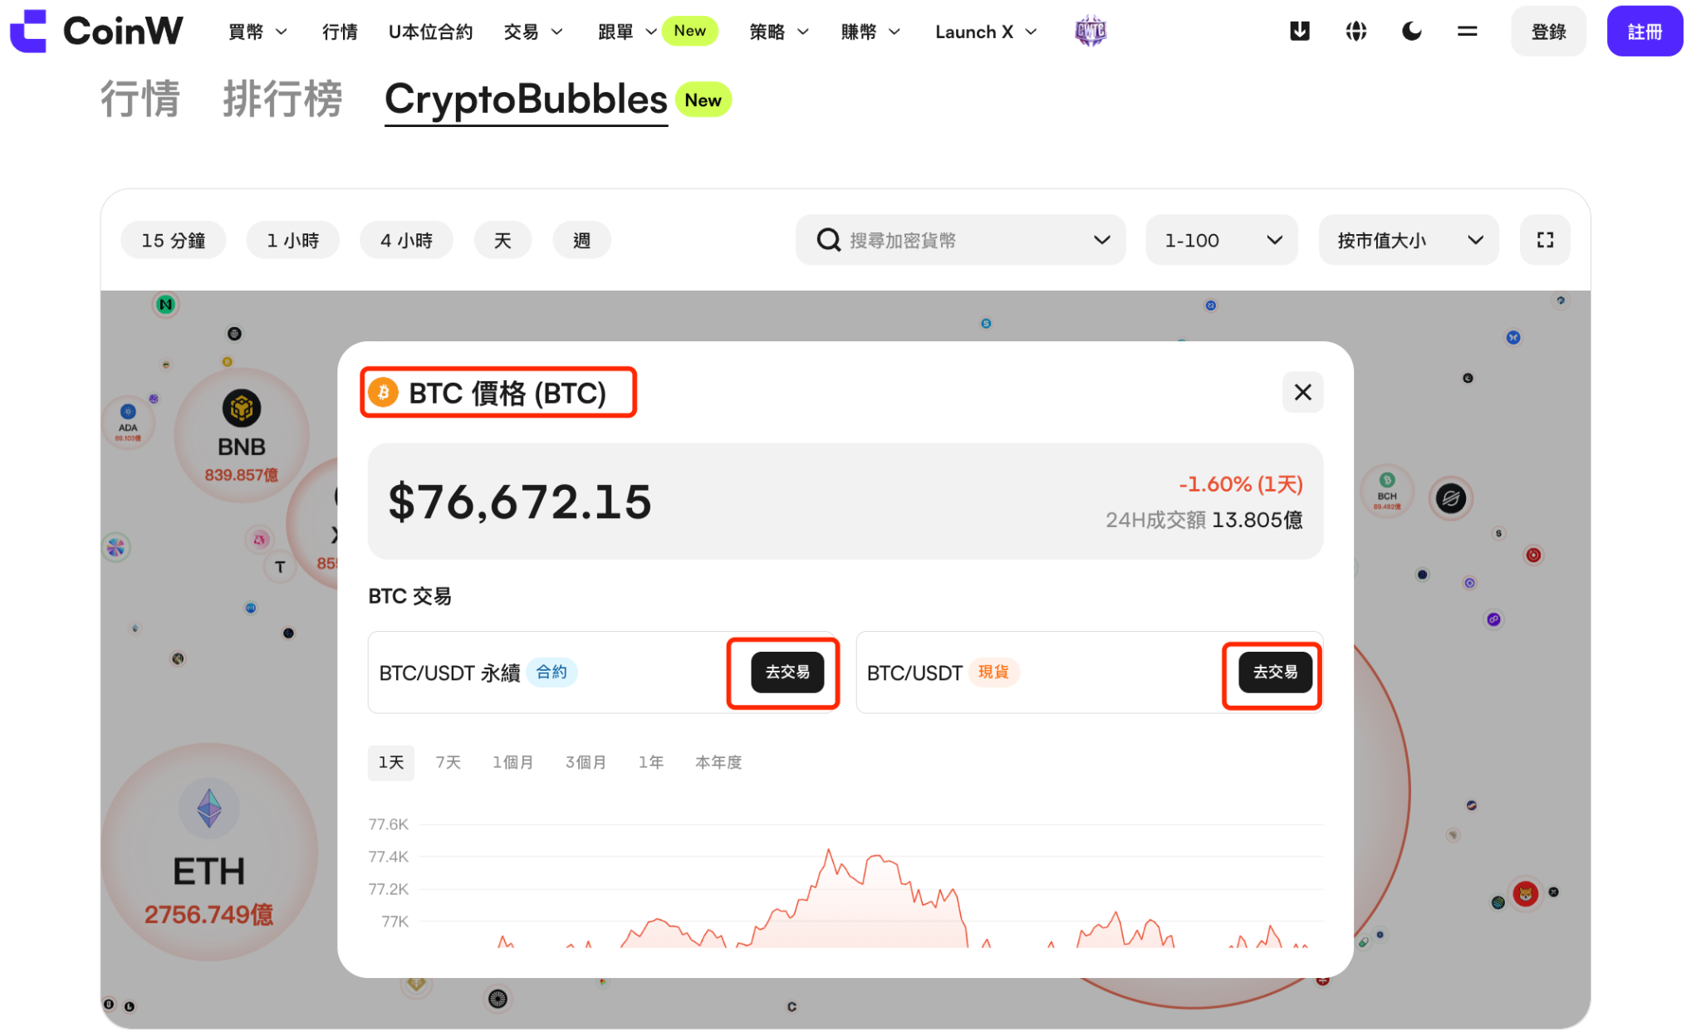
Task: Select the 天 timeframe
Action: click(502, 240)
